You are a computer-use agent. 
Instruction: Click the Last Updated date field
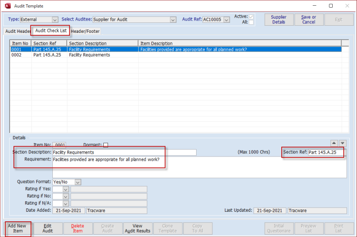pos(270,211)
